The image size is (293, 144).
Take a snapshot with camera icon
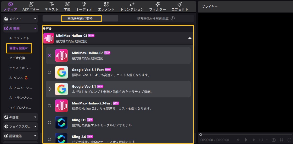[274, 140]
